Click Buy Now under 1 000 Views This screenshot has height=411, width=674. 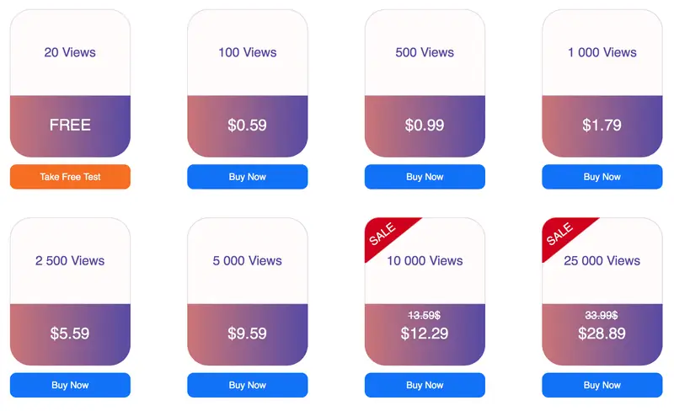[x=602, y=177]
